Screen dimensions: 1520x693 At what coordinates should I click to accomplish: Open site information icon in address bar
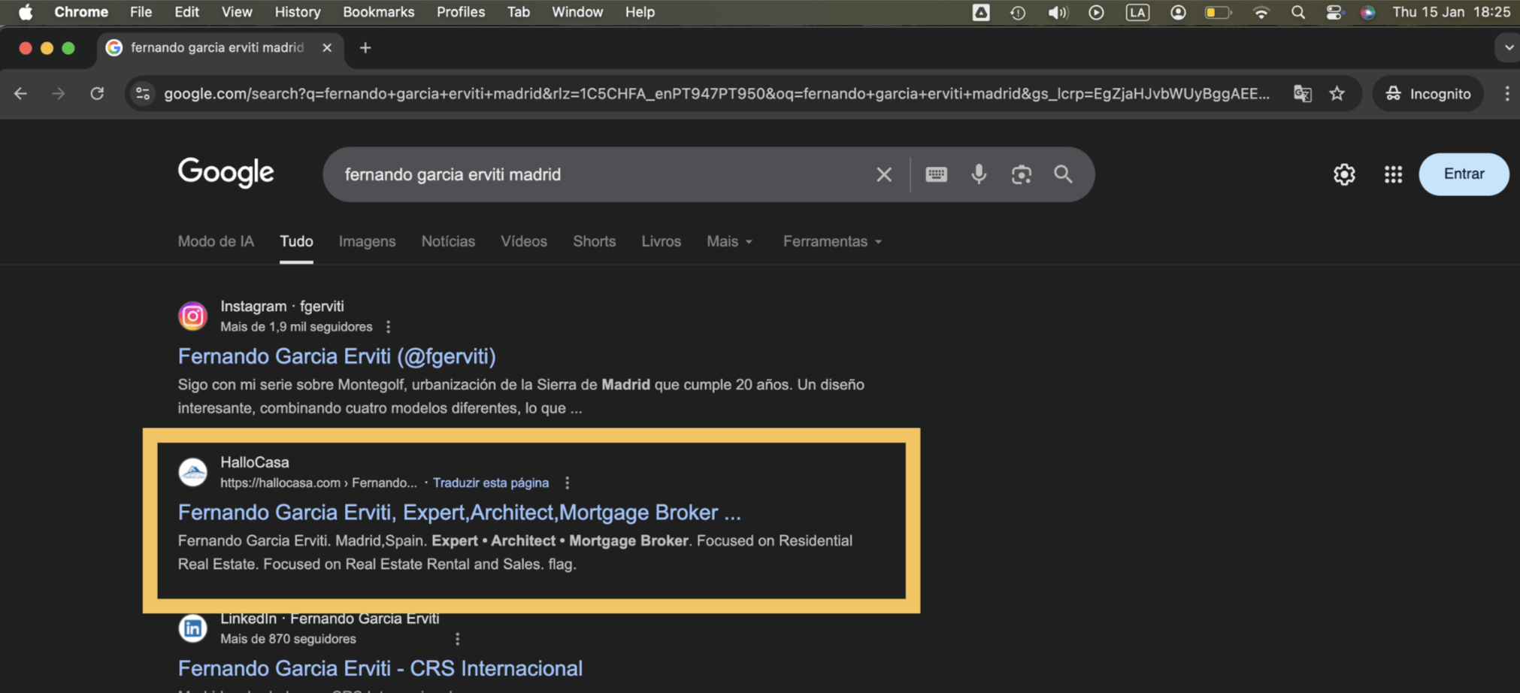coord(143,94)
